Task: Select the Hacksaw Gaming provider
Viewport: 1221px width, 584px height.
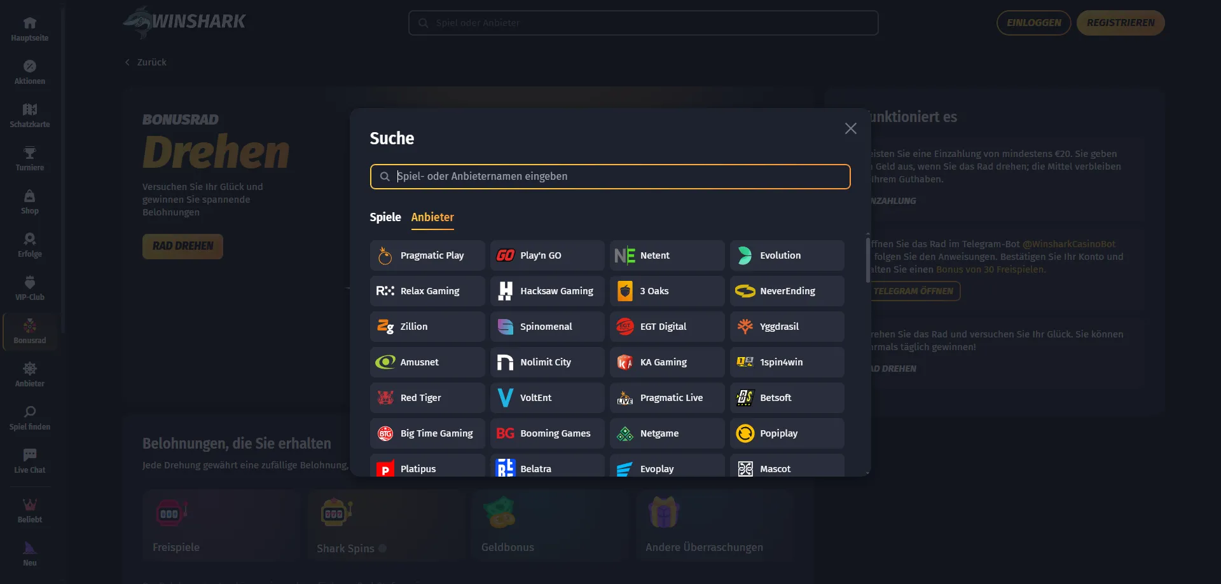Action: tap(547, 291)
